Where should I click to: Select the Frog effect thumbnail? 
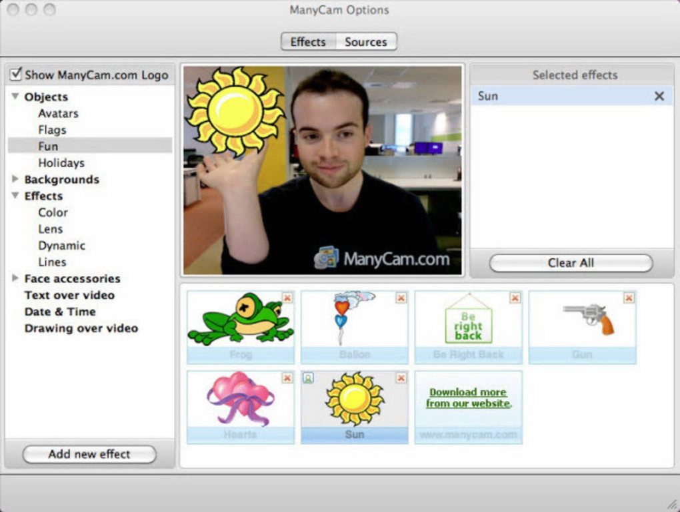(240, 327)
